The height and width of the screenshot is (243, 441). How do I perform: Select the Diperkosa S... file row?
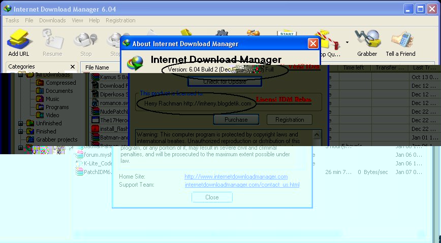114,94
